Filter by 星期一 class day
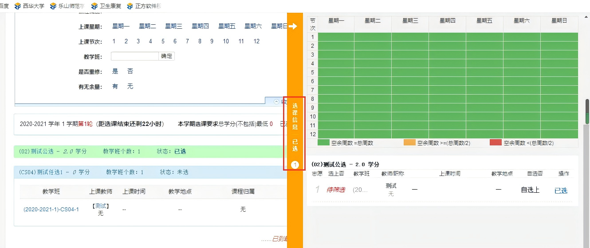 point(121,27)
